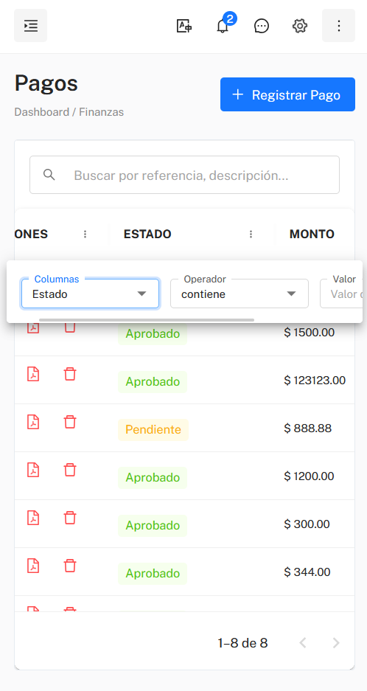Download PDF for the $ 123123.00 payment
Image resolution: width=367 pixels, height=691 pixels.
(33, 374)
